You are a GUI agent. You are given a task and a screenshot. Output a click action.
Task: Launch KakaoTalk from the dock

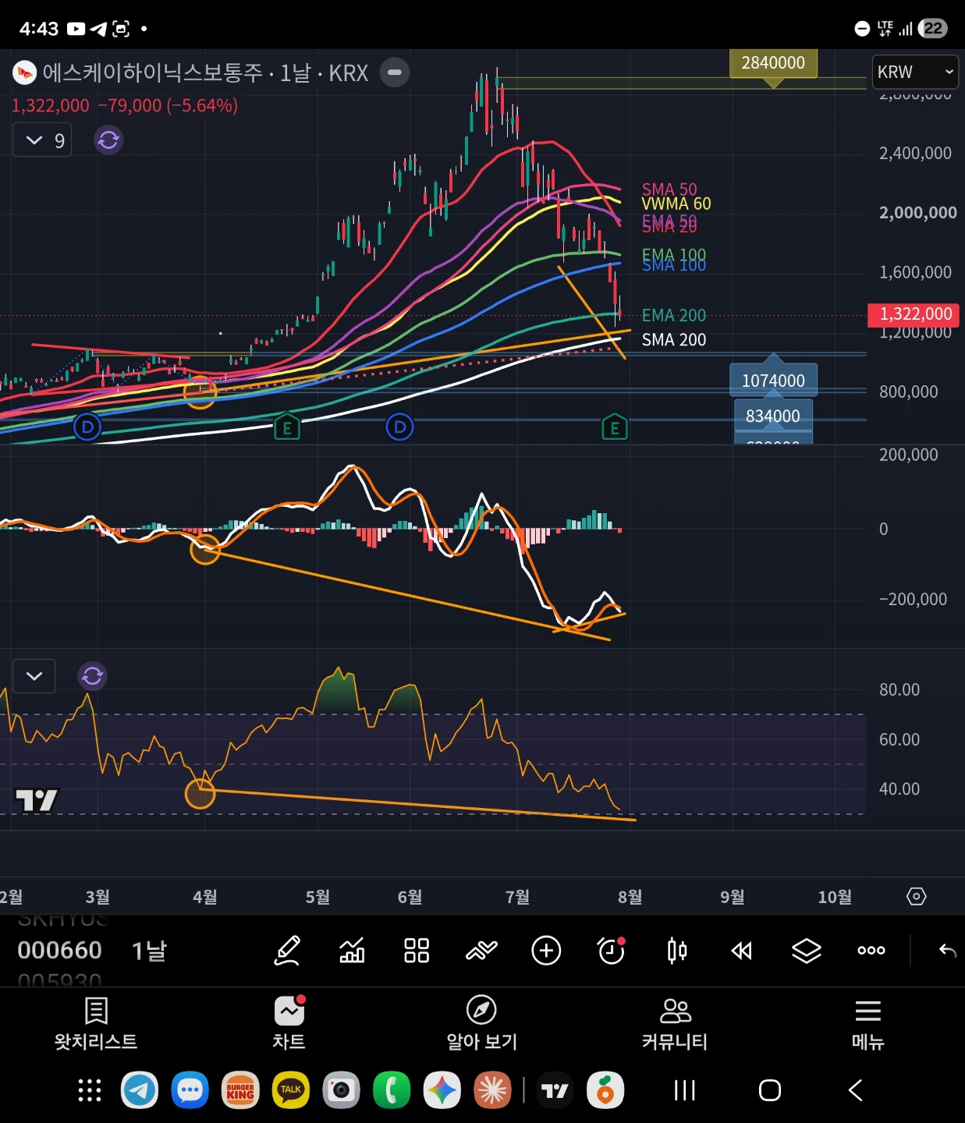tap(291, 1090)
